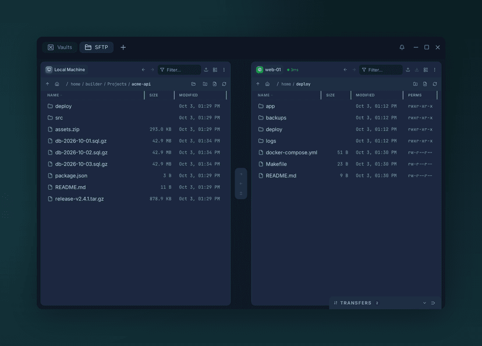Image resolution: width=482 pixels, height=346 pixels.
Task: Select db-2026-10-03.sql.gz file
Action: 136,164
